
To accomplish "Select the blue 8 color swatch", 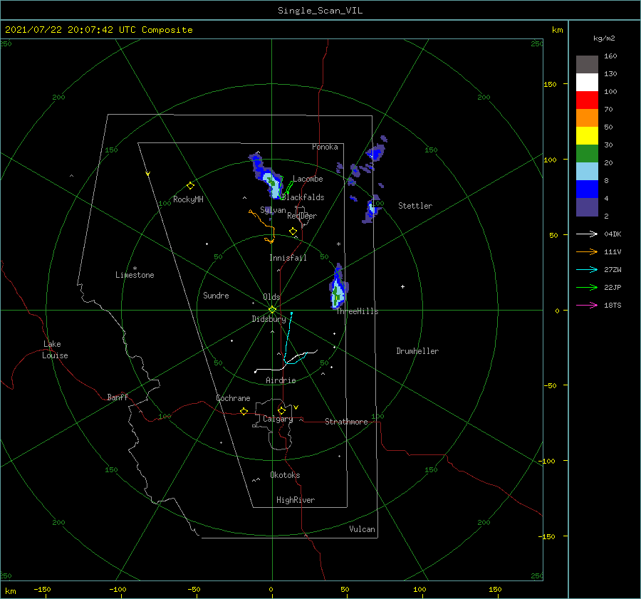I will [x=587, y=189].
